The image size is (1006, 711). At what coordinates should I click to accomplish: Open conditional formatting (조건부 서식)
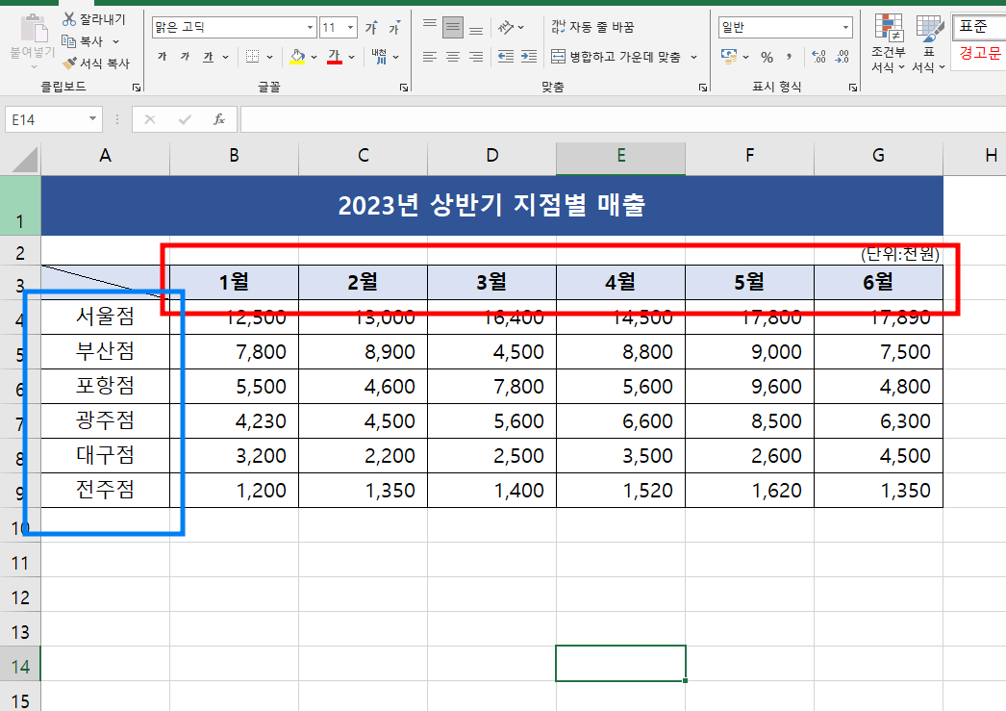click(889, 43)
